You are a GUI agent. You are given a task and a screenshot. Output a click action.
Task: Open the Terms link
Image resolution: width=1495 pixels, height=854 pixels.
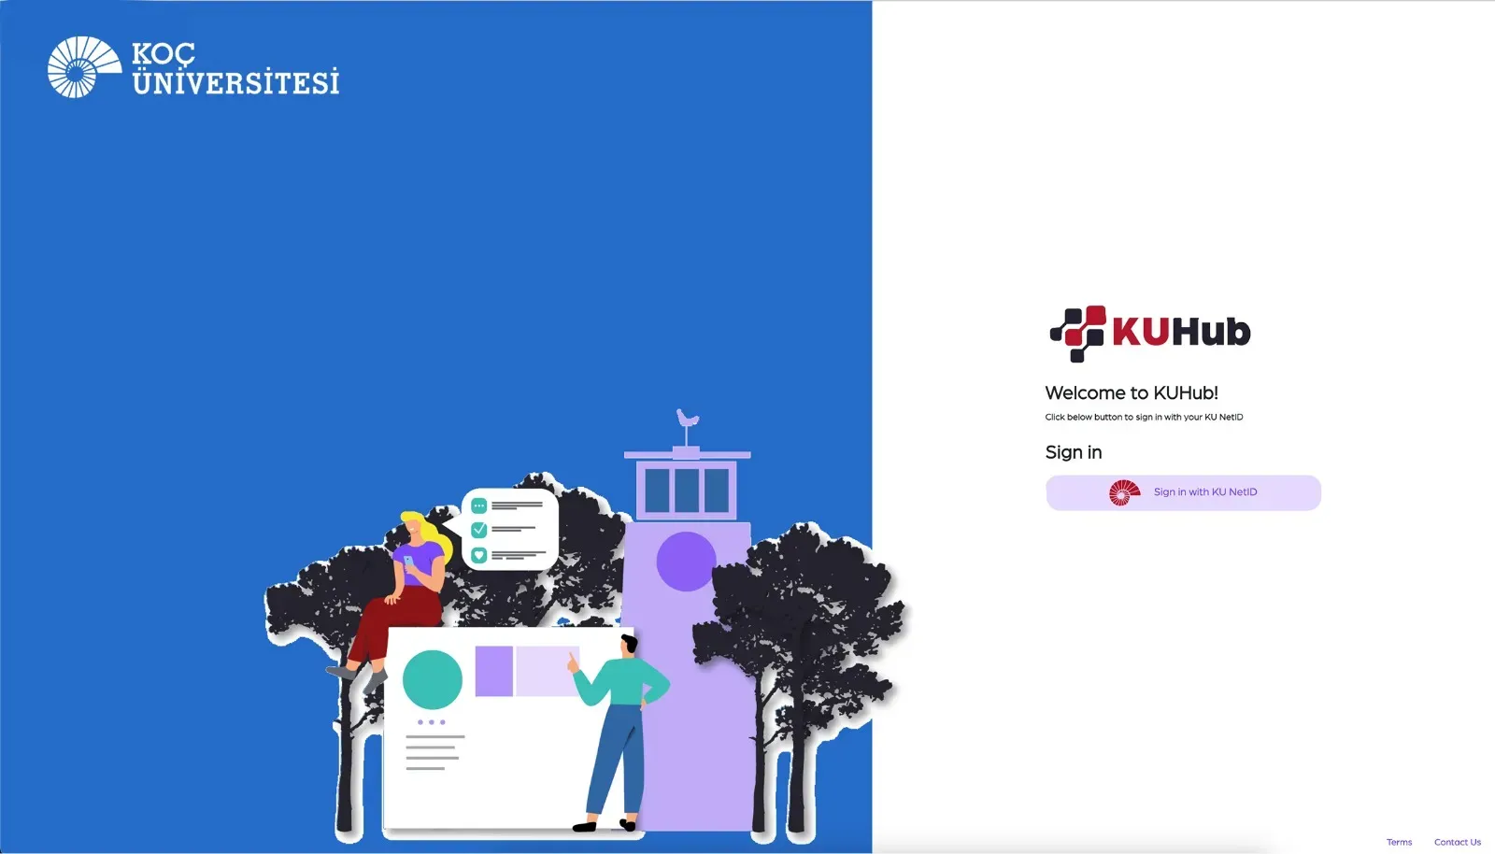point(1399,842)
